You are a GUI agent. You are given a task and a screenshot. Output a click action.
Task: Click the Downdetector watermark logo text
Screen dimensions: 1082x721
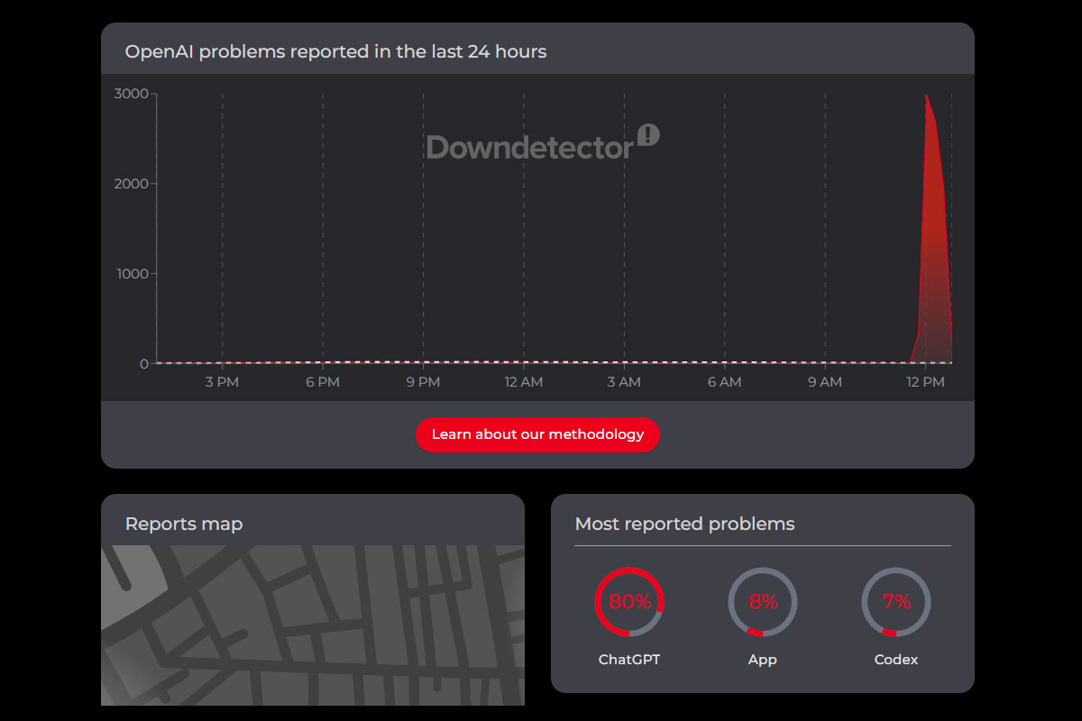click(530, 147)
